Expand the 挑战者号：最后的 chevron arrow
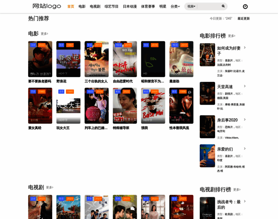 (245, 201)
